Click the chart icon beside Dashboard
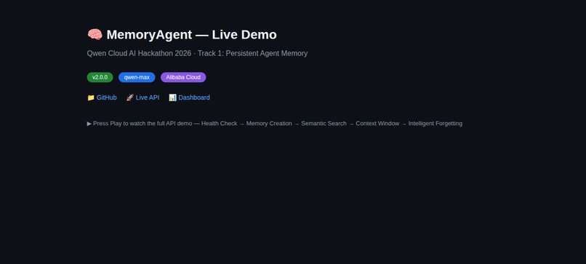This screenshot has height=264, width=586. point(172,97)
